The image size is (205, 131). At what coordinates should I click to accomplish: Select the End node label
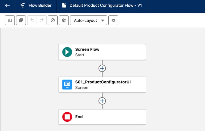(x=79, y=117)
